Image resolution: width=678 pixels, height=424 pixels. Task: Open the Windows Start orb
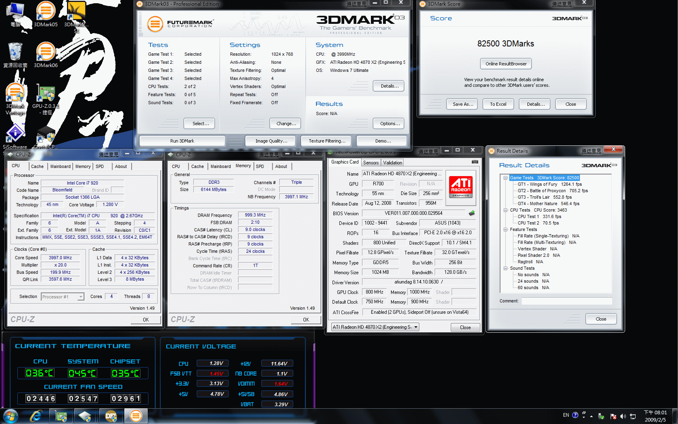pyautogui.click(x=10, y=416)
